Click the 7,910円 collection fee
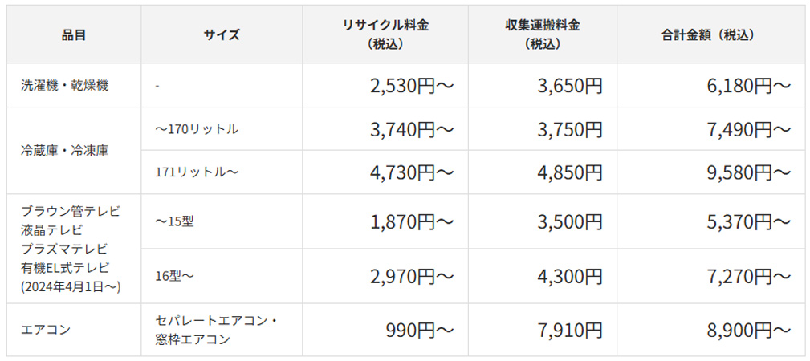This screenshot has height=361, width=810. pyautogui.click(x=570, y=330)
